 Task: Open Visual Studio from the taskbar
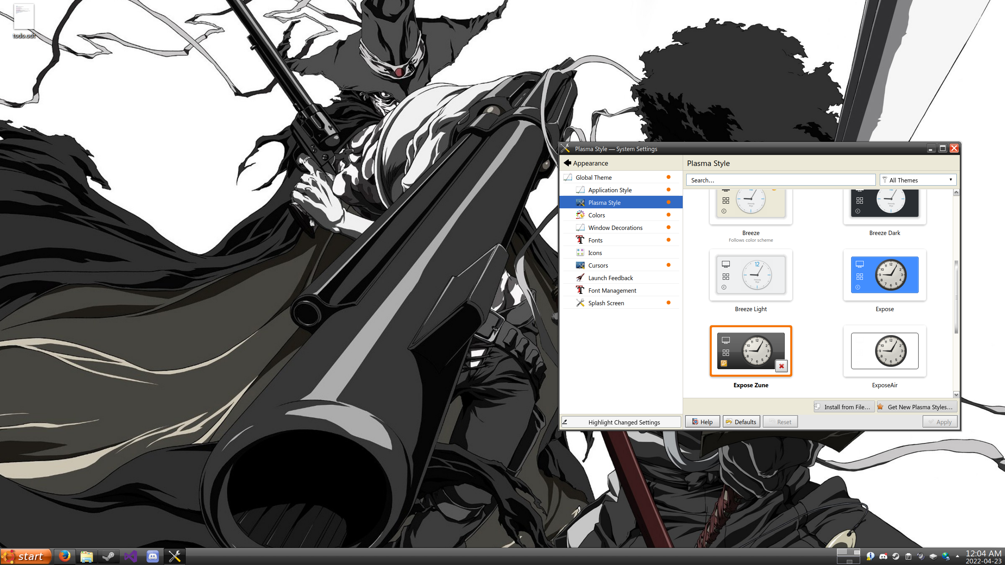(131, 556)
